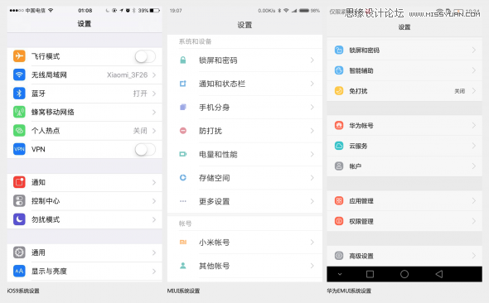
Task: Open 控制中心 settings label
Action: click(x=46, y=201)
